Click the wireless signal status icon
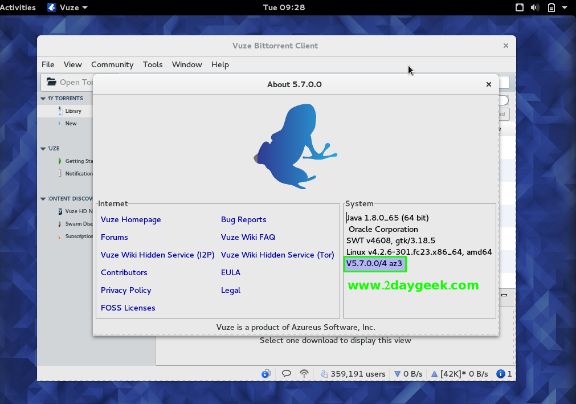Screen dimensions: 576x404 (x=304, y=374)
